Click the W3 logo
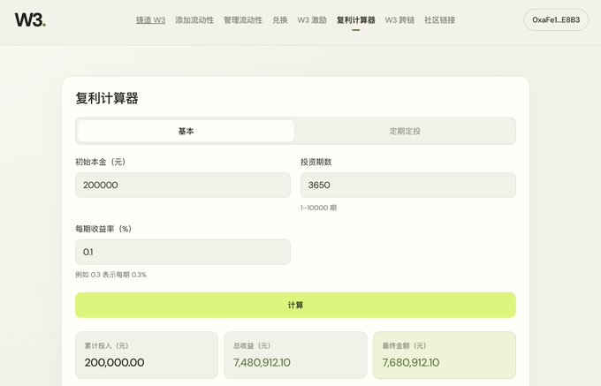This screenshot has width=601, height=386. click(x=30, y=20)
